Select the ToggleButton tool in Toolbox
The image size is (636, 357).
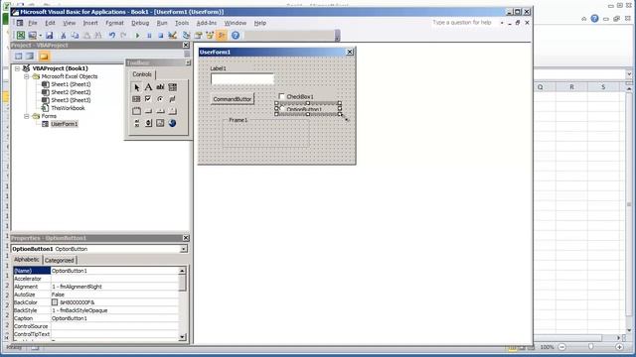click(x=172, y=99)
